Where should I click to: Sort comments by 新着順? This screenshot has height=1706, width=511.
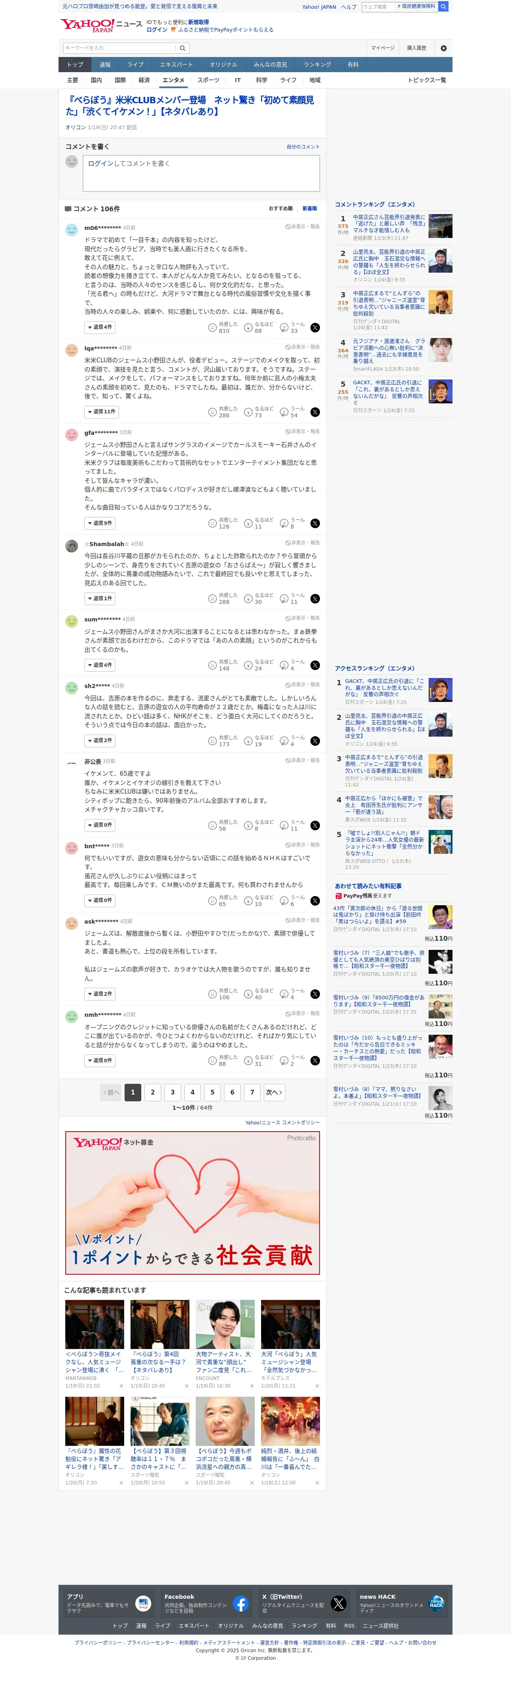tap(309, 208)
